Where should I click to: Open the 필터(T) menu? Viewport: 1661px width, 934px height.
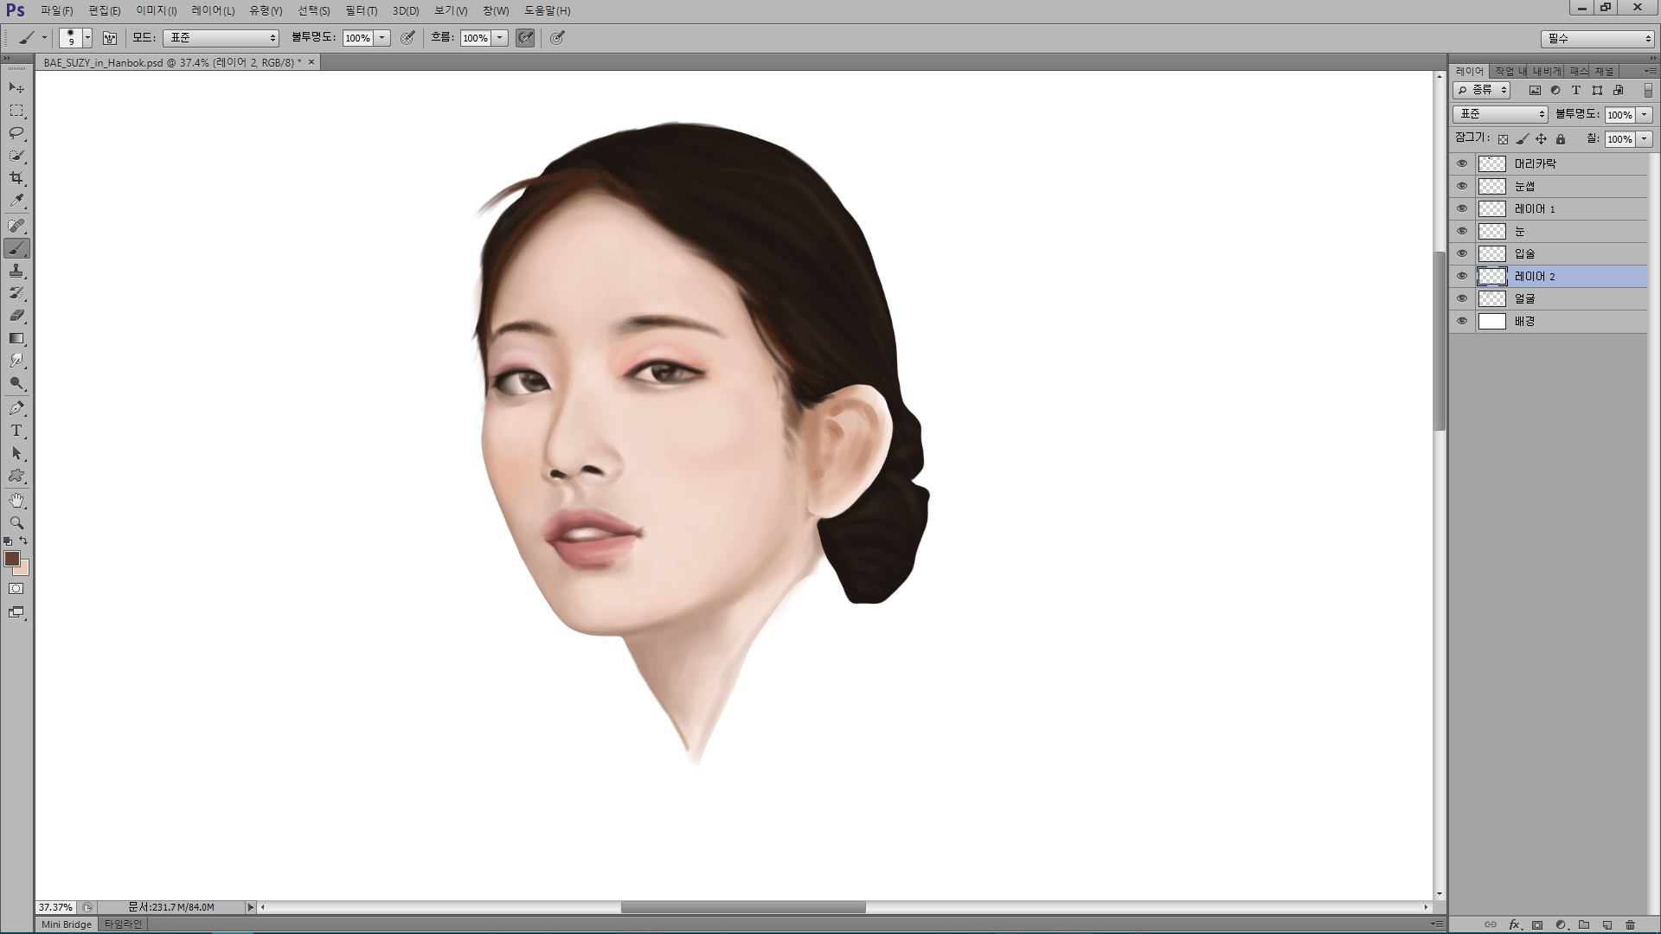coord(361,10)
